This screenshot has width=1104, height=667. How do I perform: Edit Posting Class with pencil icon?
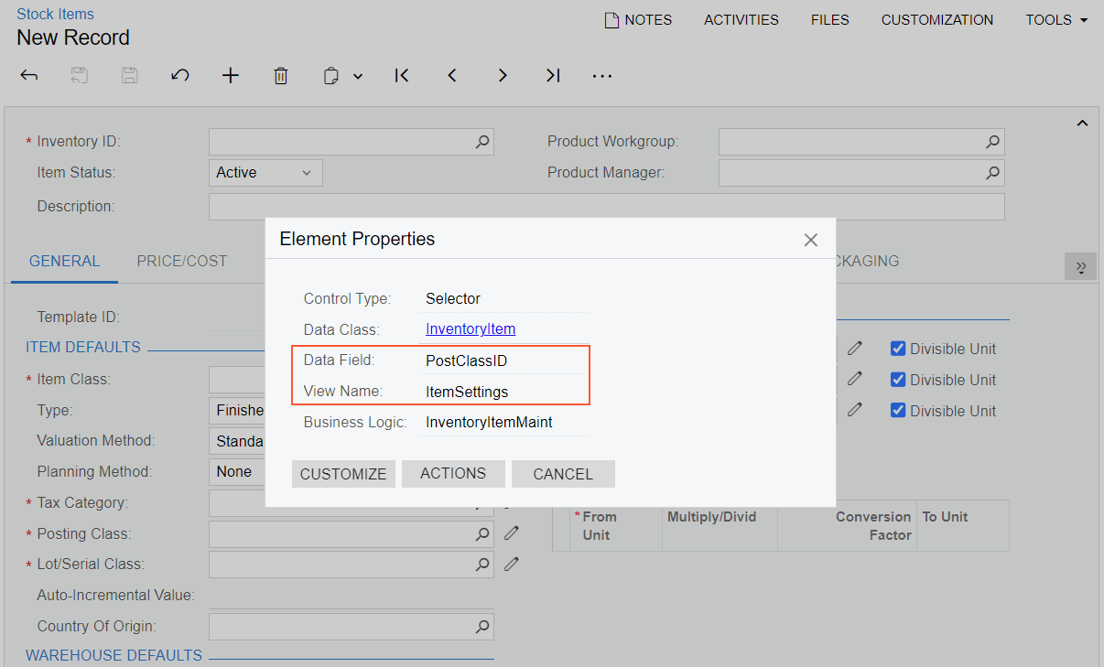tap(512, 533)
